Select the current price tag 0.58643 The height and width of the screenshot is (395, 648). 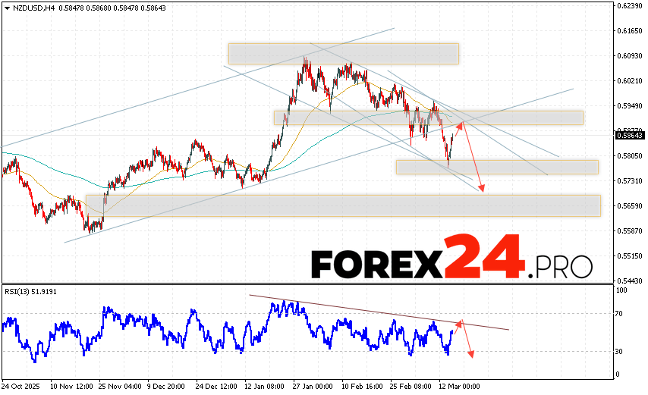coord(630,136)
